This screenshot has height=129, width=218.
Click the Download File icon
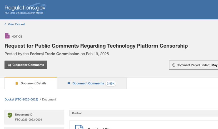coord(79,127)
